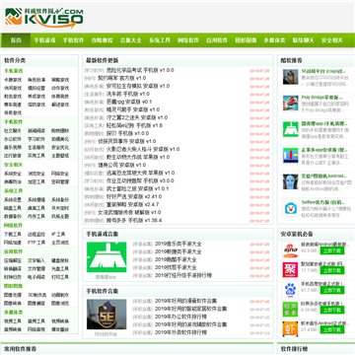This screenshot has width=355, height=355.
Task: Click the KVISO site logo
Action: tap(43, 17)
